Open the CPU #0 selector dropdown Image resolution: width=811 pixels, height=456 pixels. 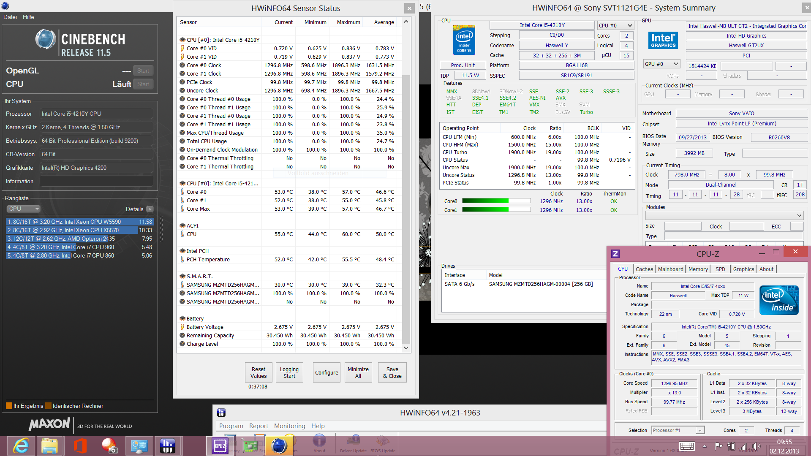tap(615, 26)
